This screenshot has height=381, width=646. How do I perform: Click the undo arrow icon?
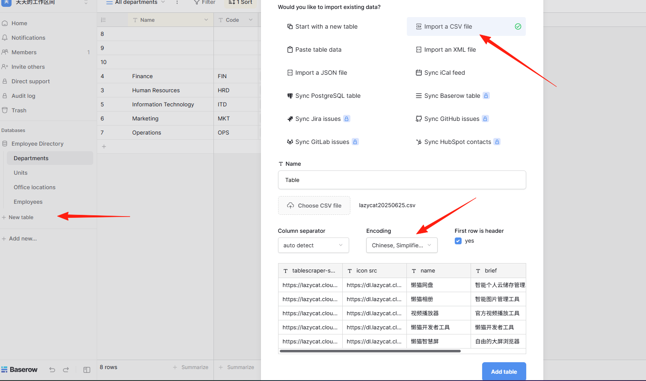coord(52,370)
